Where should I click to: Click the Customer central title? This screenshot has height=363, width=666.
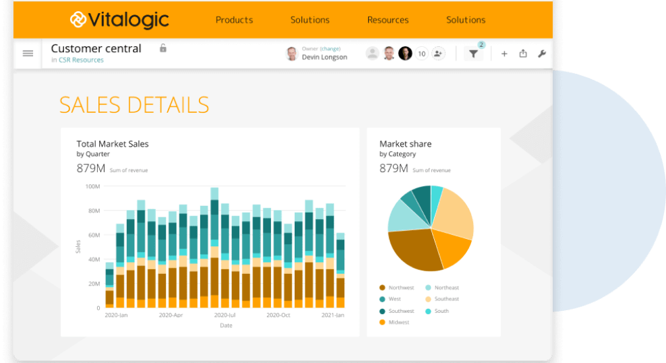coord(96,48)
